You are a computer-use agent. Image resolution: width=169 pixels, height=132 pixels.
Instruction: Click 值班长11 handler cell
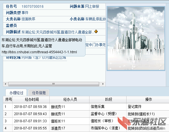(58, 121)
